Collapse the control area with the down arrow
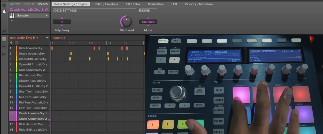Viewport: 323px width, 134px height. (4, 31)
